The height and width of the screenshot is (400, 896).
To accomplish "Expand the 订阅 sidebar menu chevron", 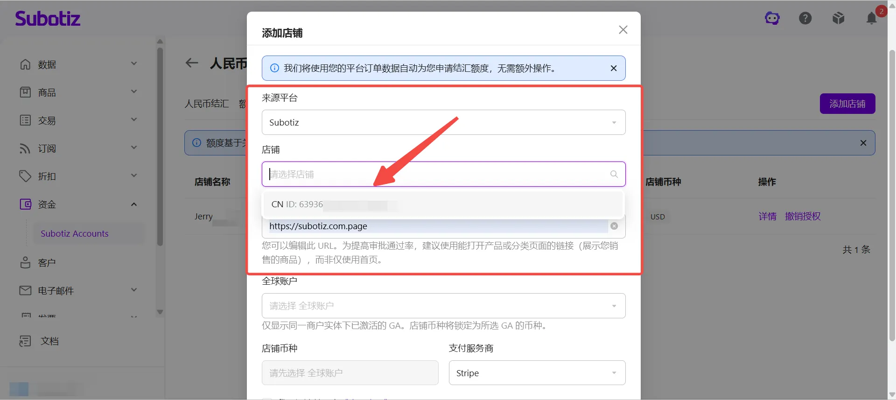I will pos(134,147).
